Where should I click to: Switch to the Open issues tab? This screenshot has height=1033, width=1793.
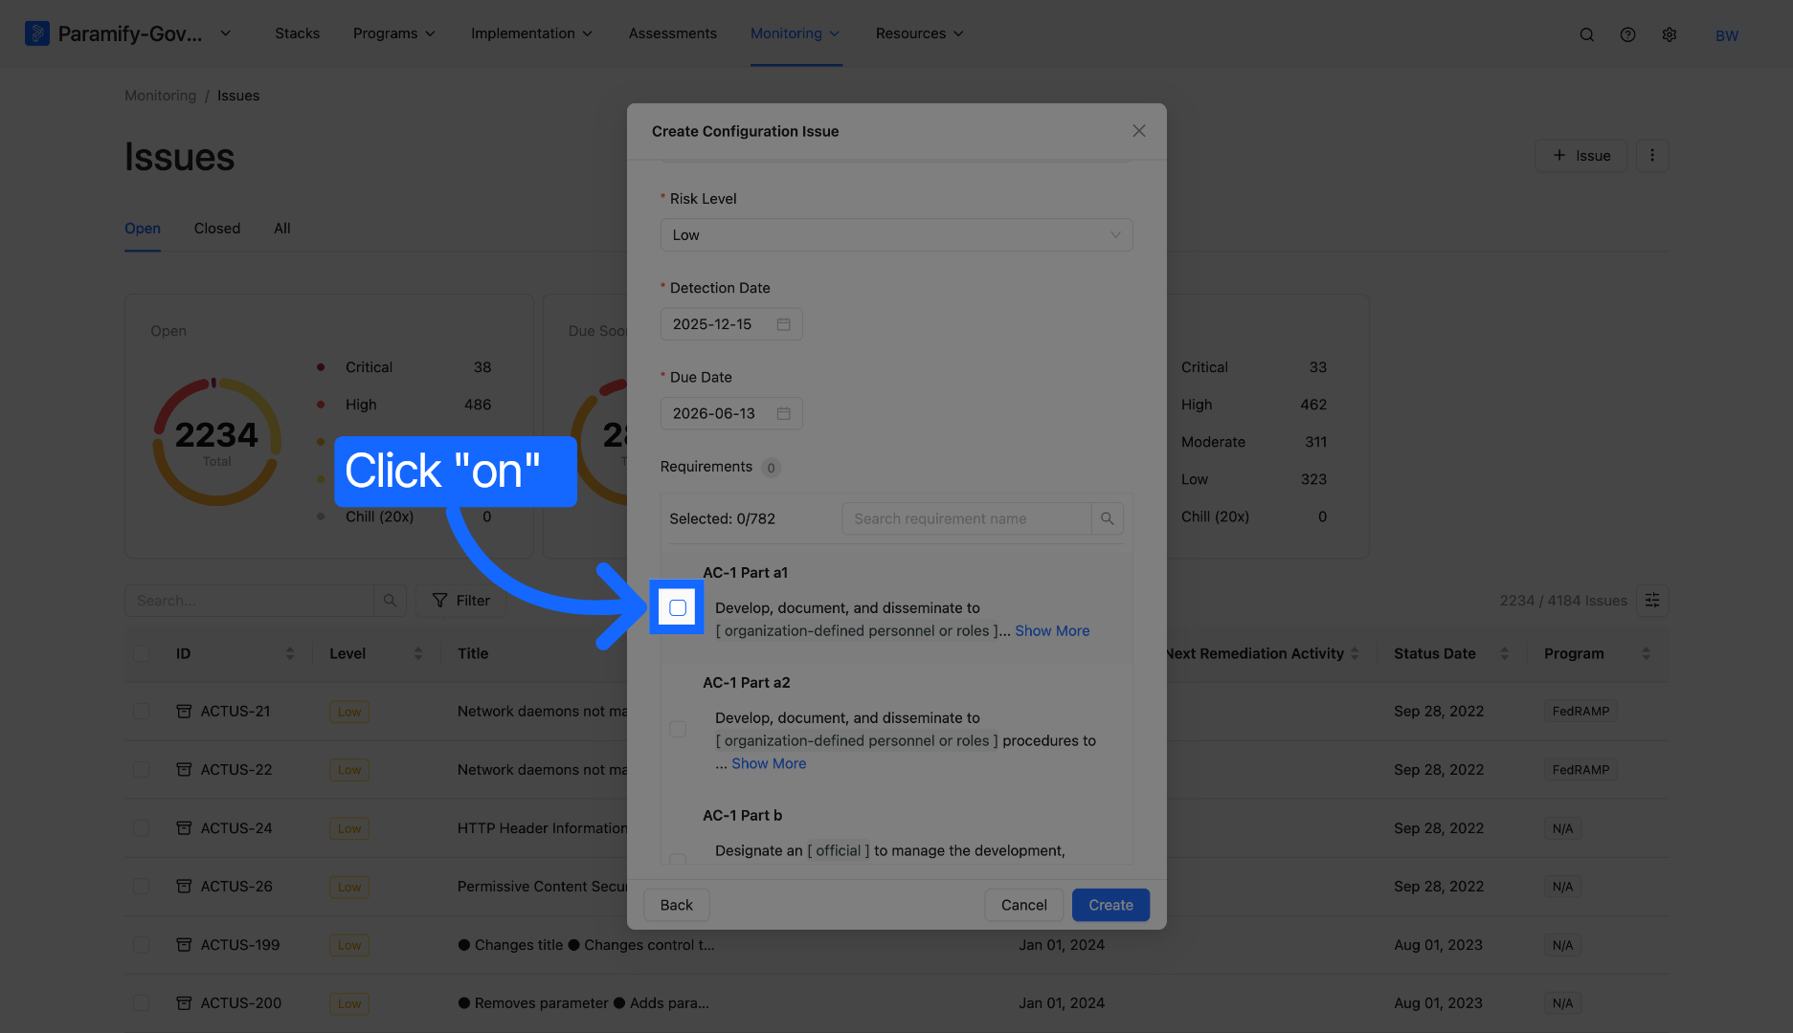pos(143,229)
